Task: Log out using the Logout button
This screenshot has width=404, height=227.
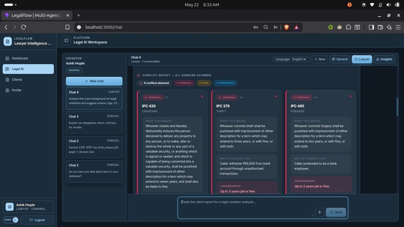Action: [x=37, y=220]
